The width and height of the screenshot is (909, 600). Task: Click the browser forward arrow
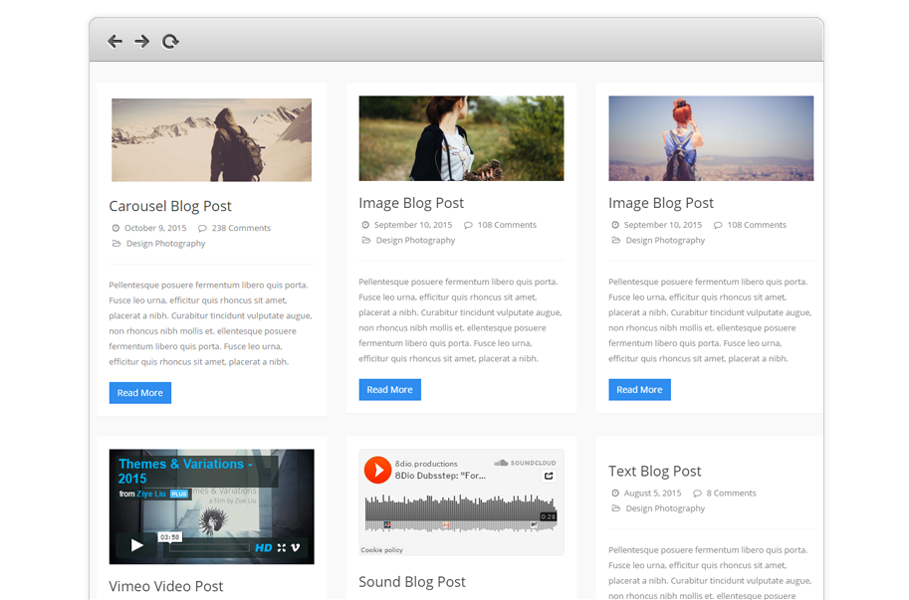point(141,41)
